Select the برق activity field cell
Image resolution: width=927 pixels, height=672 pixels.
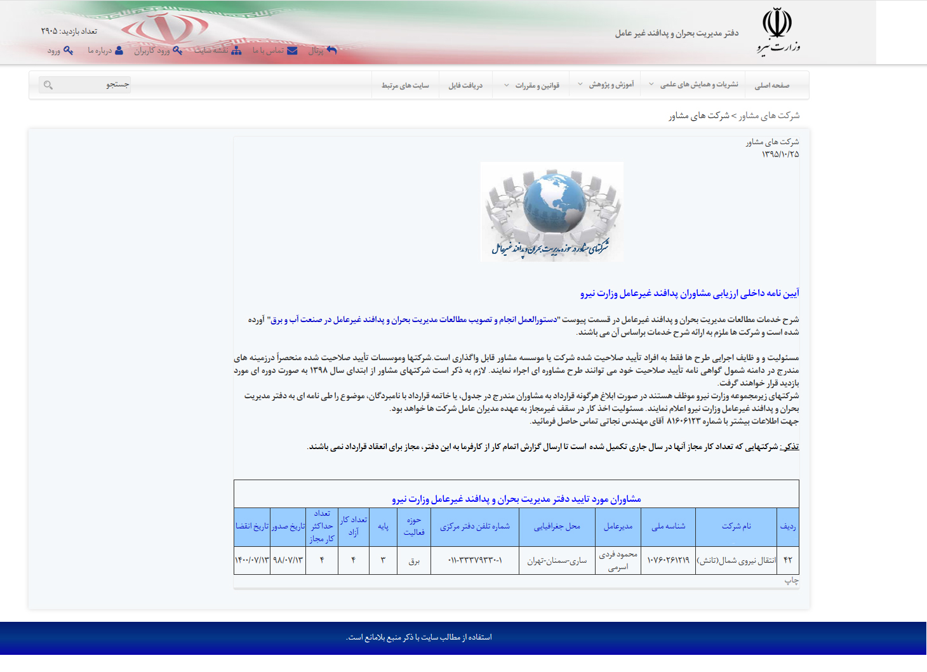point(414,561)
